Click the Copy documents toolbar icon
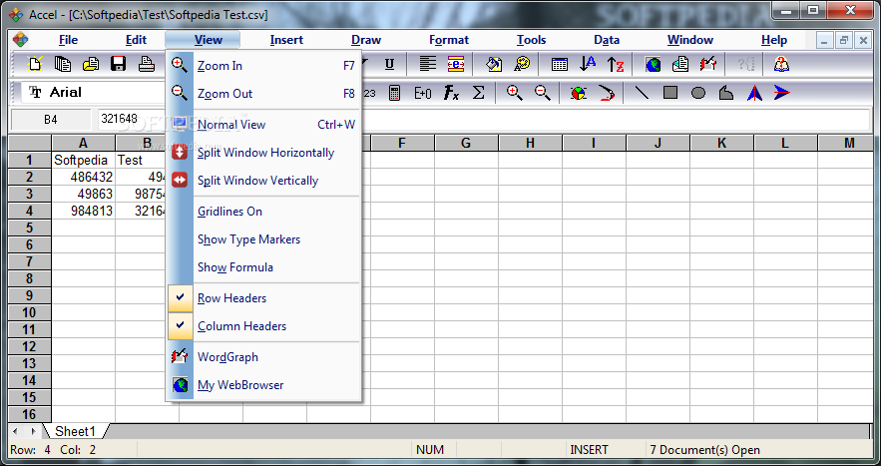Screen dimensions: 881x466 (x=63, y=64)
